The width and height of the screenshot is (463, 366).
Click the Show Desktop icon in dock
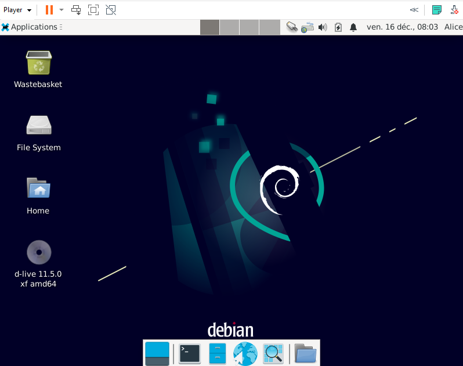point(157,353)
